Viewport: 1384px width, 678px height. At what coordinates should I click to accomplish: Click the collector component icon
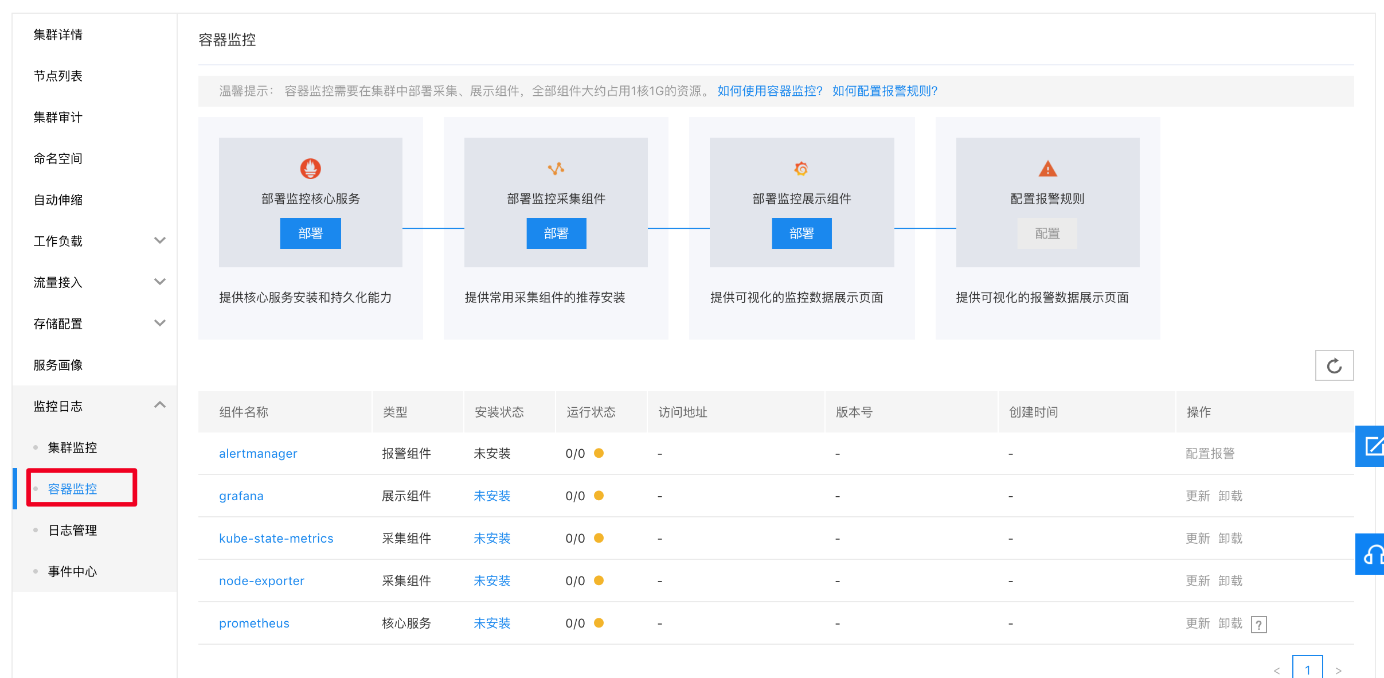click(556, 169)
